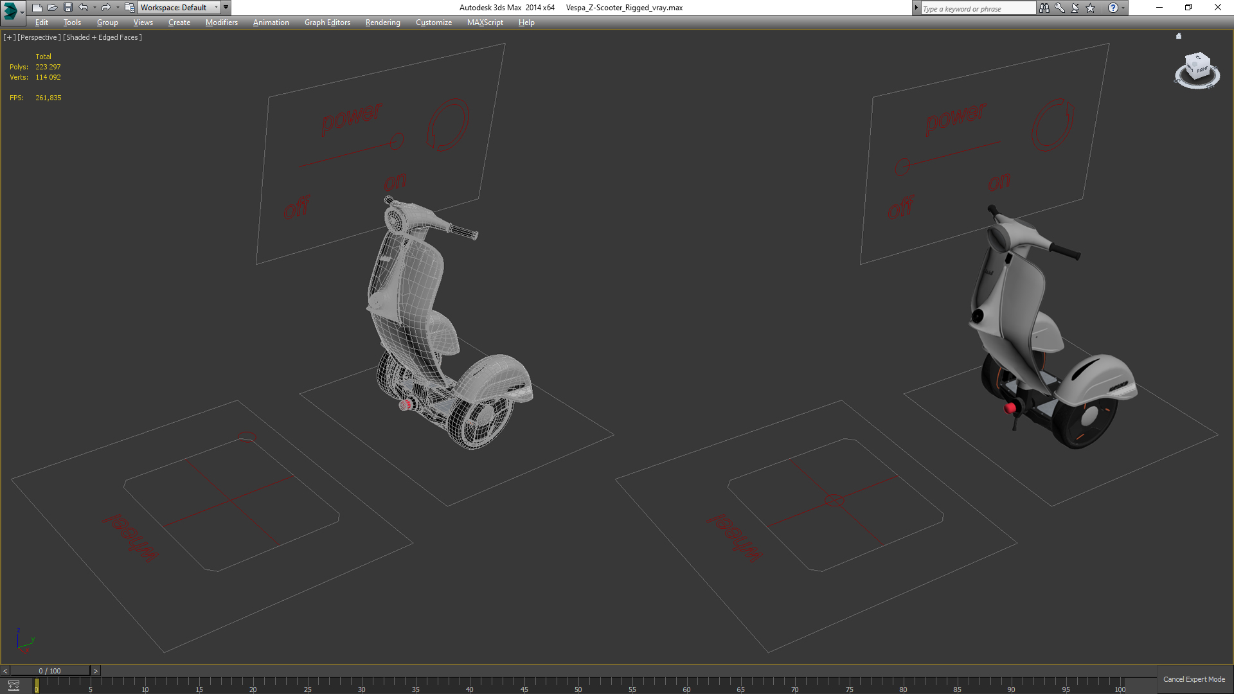Expand the Help dropdown arrow

click(x=1123, y=8)
